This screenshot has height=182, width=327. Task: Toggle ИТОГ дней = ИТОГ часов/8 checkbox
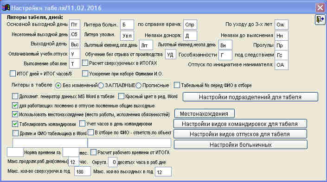pyautogui.click(x=13, y=74)
